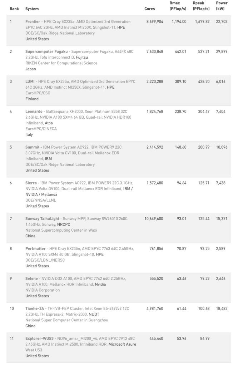Click the NRCPC manufacturer link
The height and width of the screenshot is (366, 233).
(64, 224)
